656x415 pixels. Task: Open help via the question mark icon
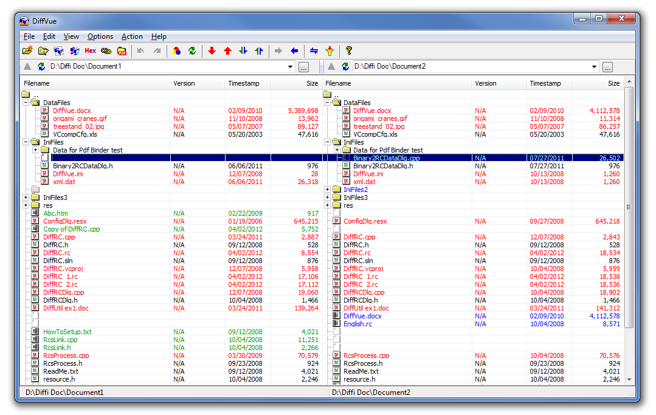349,51
